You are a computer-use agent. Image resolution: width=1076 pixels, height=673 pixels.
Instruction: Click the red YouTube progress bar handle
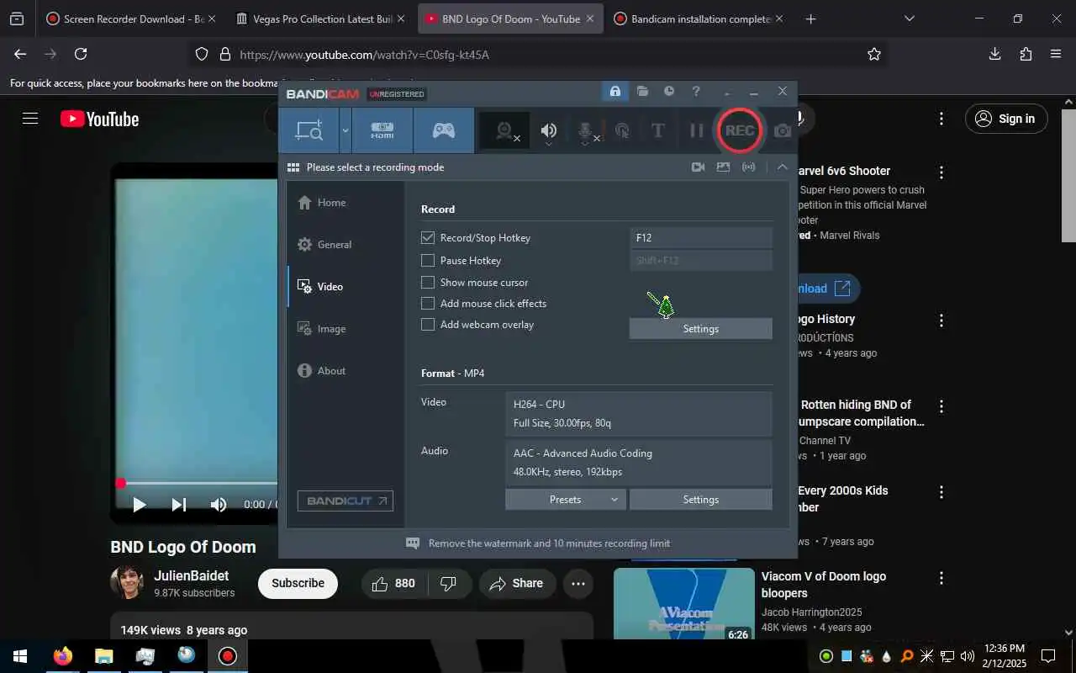click(x=120, y=483)
